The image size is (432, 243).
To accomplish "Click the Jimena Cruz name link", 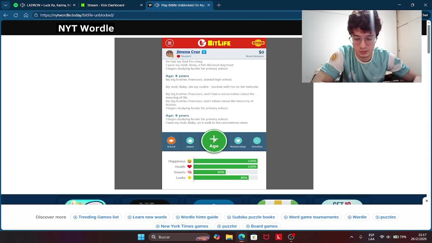I will tap(188, 52).
